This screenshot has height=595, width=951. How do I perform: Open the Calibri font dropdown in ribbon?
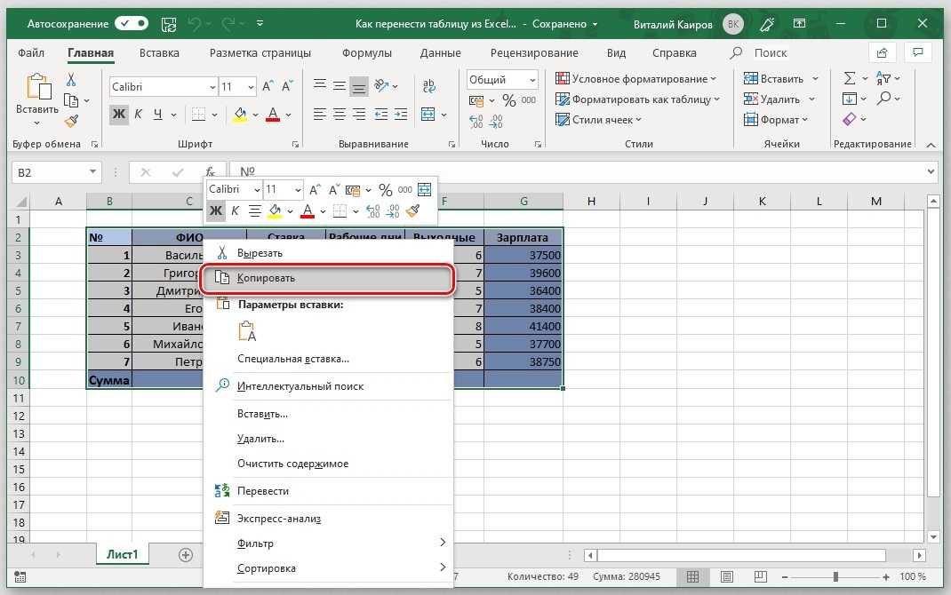[212, 87]
